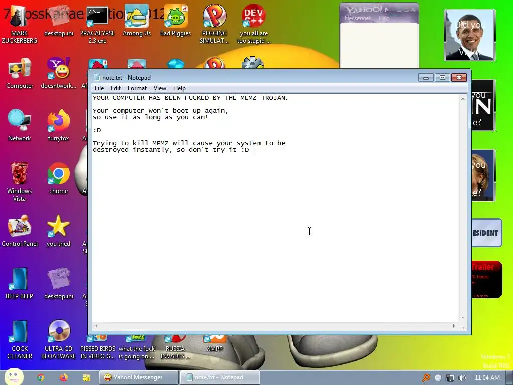This screenshot has width=513, height=385.
Task: Select desktop.ini icon beside BEEP BEEP
Action: (x=58, y=284)
